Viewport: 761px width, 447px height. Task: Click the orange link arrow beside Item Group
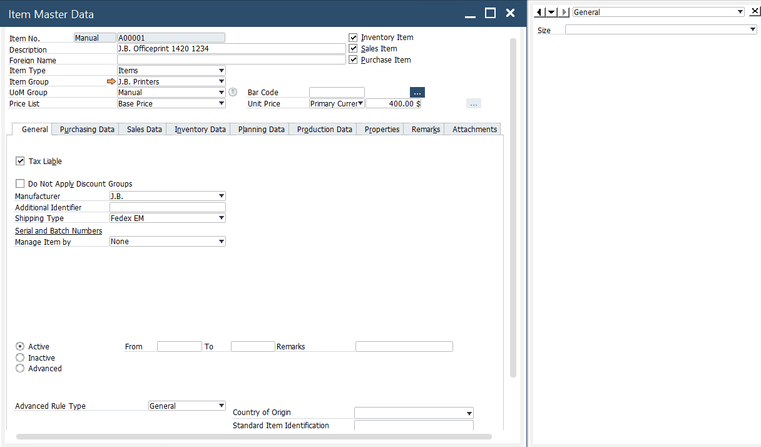(111, 81)
